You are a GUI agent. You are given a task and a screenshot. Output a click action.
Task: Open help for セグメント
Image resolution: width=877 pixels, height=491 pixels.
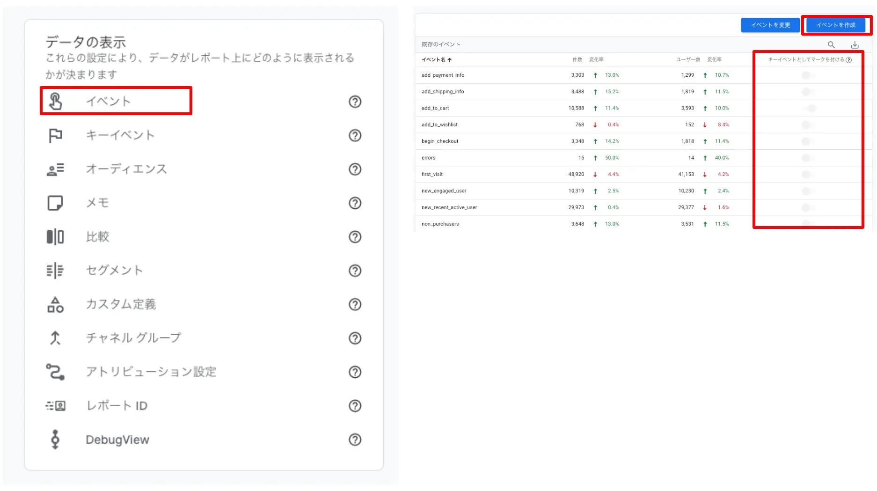click(355, 271)
